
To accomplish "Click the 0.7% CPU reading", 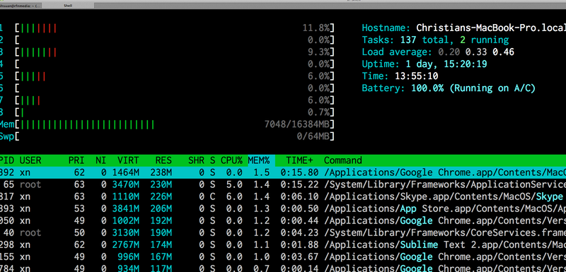I will pyautogui.click(x=318, y=112).
